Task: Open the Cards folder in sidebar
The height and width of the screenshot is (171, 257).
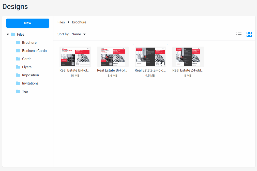Action: (27, 59)
